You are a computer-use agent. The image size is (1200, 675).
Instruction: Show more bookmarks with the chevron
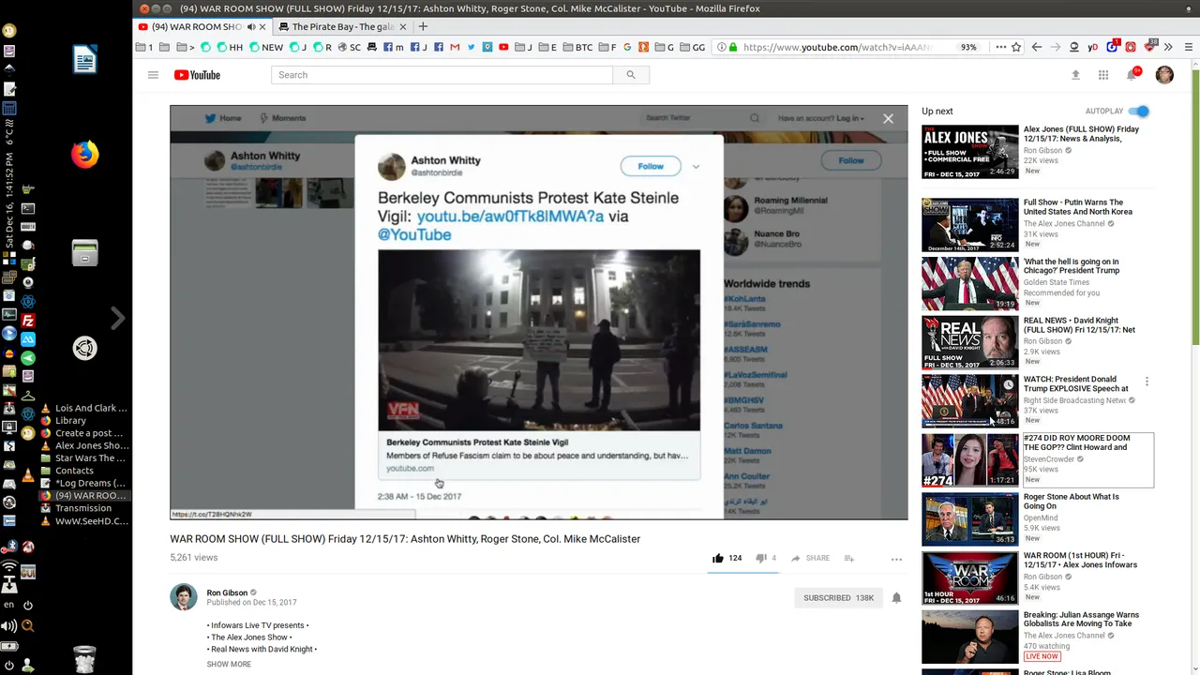click(1168, 47)
